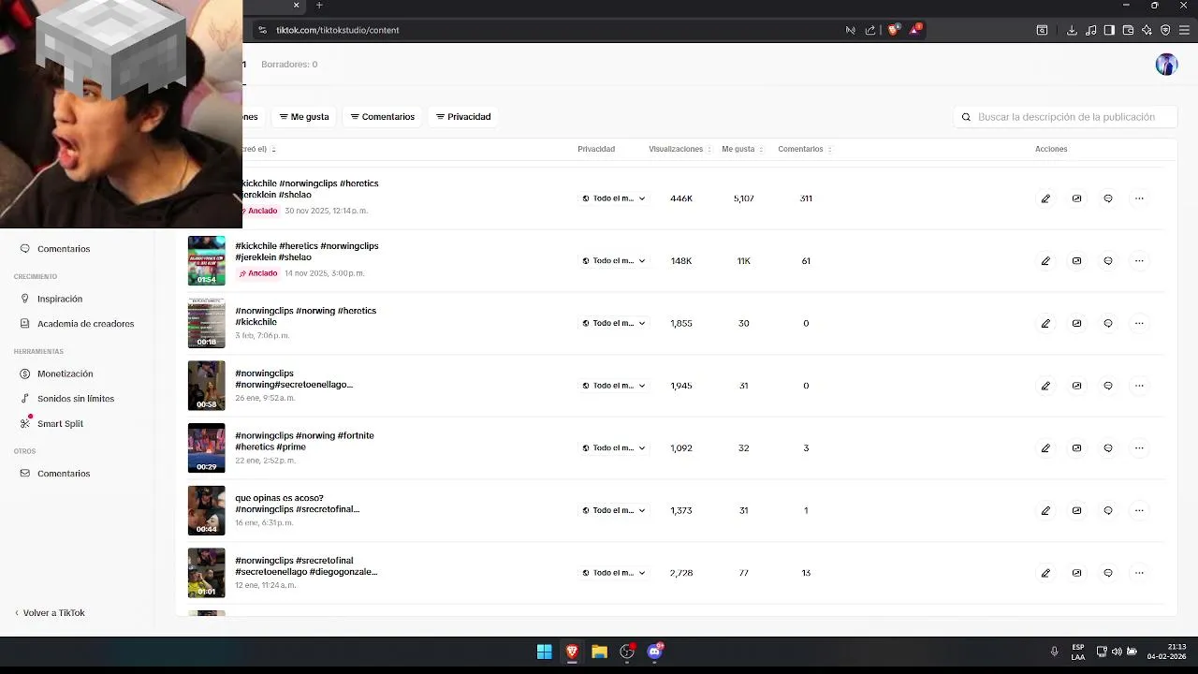Open analytics for the 148K-views video
Image resolution: width=1198 pixels, height=674 pixels.
click(x=1076, y=261)
